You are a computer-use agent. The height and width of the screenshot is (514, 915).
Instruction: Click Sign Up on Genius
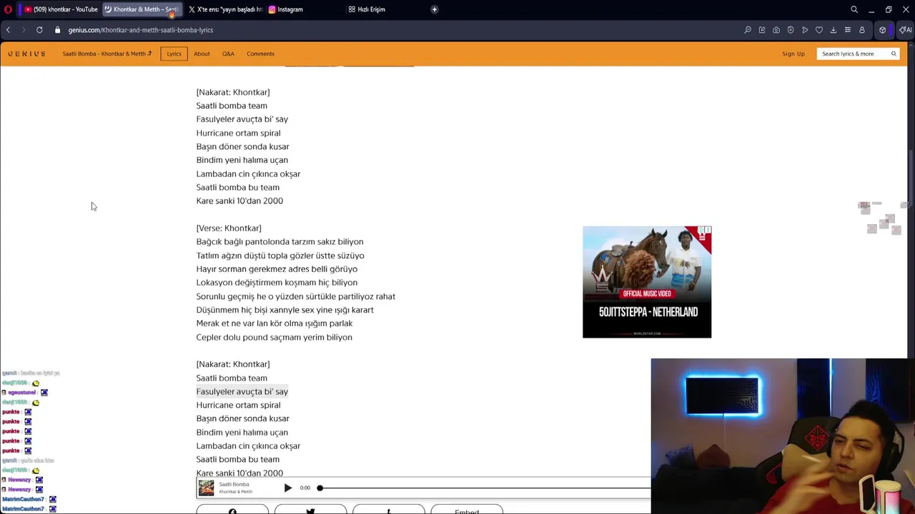(x=793, y=54)
